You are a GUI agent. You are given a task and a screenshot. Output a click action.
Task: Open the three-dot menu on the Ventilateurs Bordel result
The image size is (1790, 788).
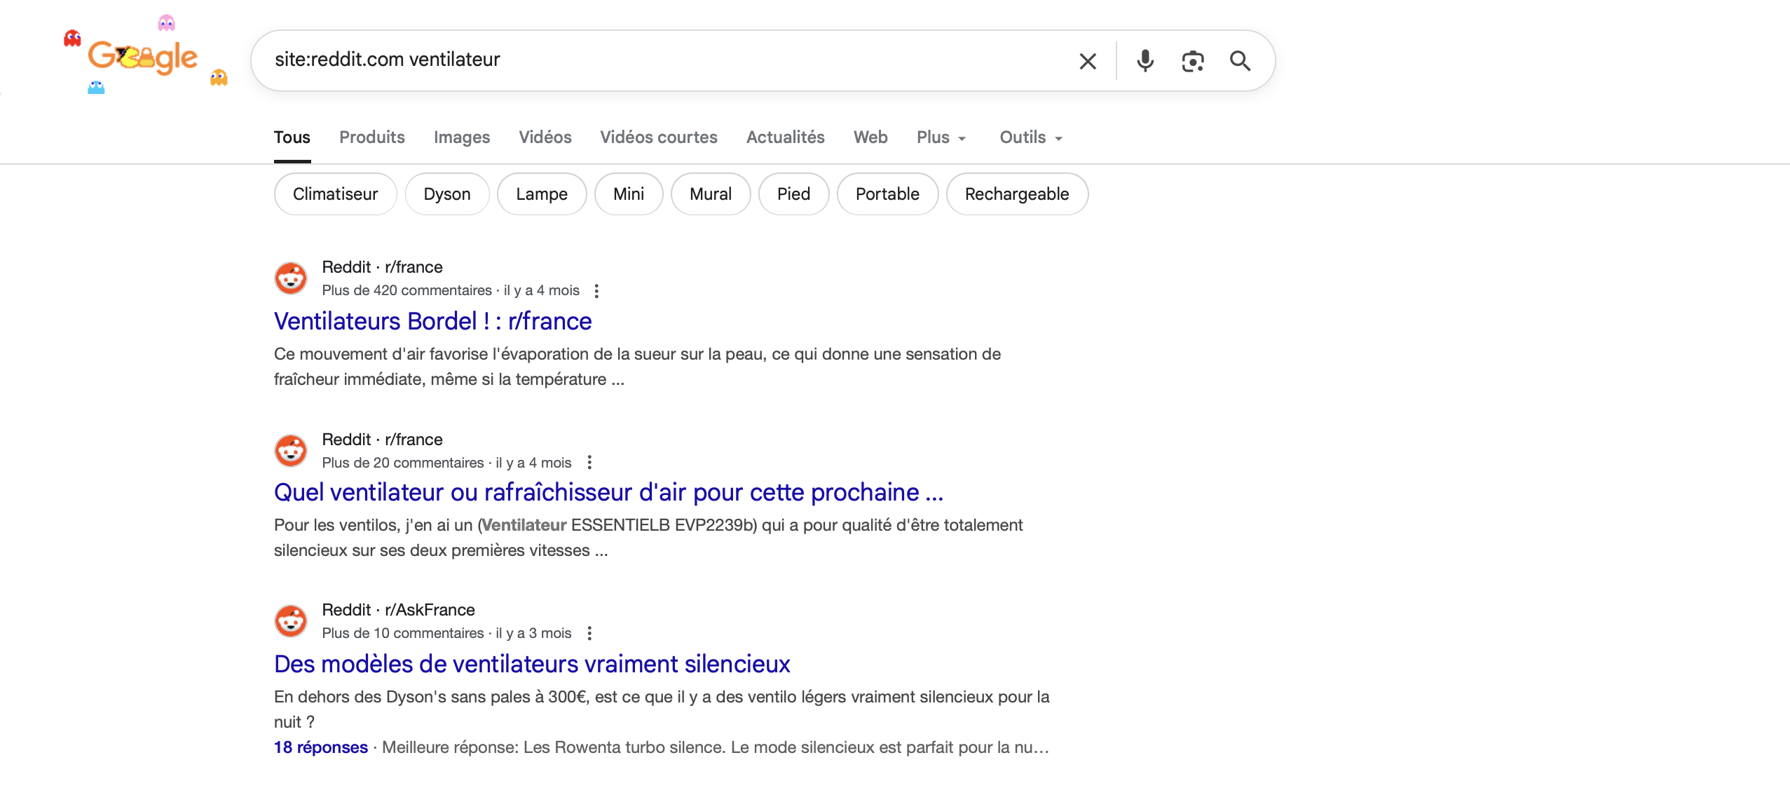point(596,290)
